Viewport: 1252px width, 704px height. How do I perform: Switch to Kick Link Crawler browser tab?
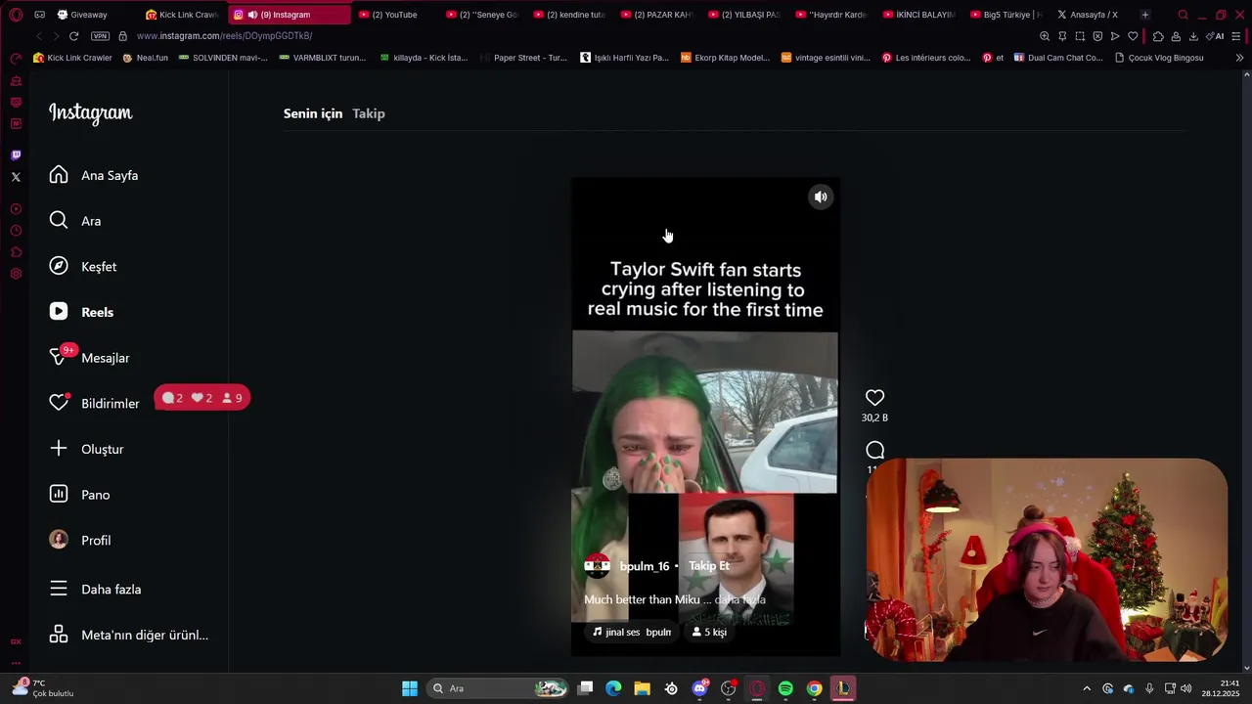(x=182, y=15)
